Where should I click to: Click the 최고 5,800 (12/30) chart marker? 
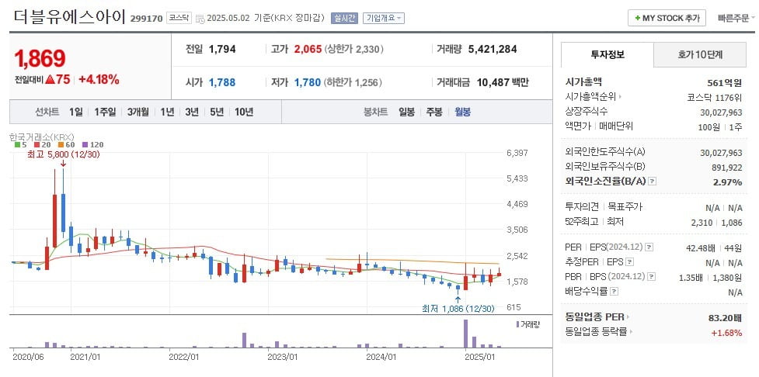click(64, 154)
